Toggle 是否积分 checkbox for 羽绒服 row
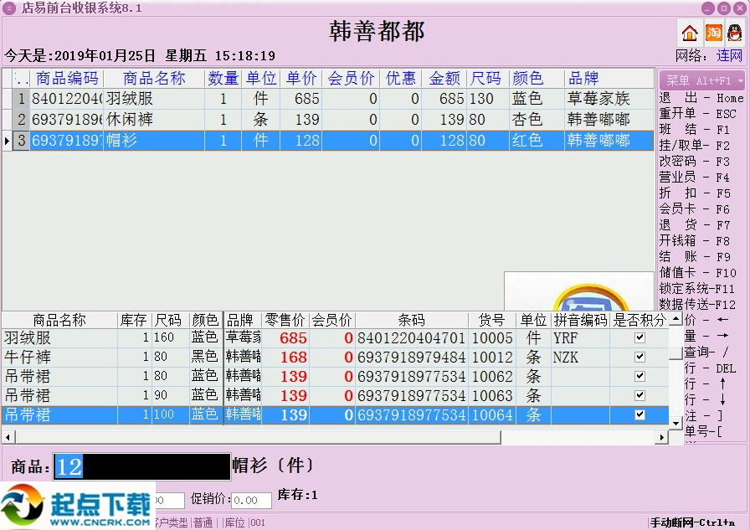750x530 pixels. click(x=640, y=337)
